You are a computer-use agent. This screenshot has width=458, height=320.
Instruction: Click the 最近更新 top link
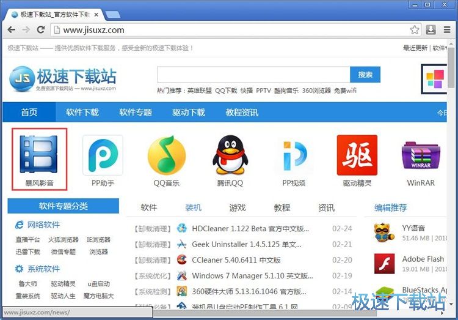click(415, 48)
